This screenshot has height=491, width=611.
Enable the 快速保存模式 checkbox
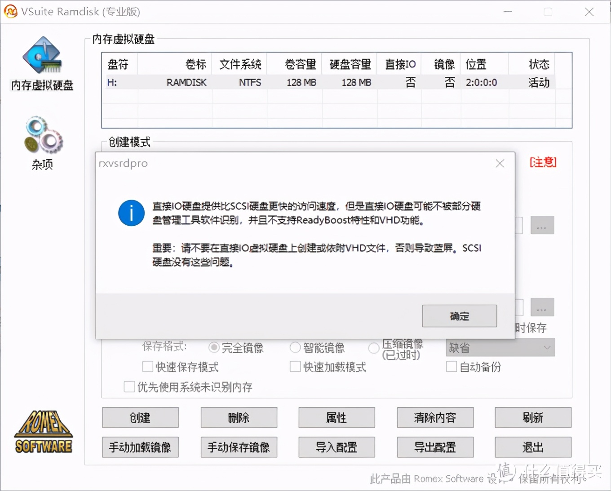tap(148, 367)
